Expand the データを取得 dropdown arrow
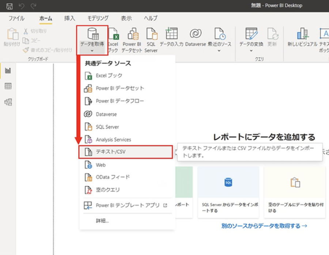This screenshot has width=329, height=255. pos(92,50)
